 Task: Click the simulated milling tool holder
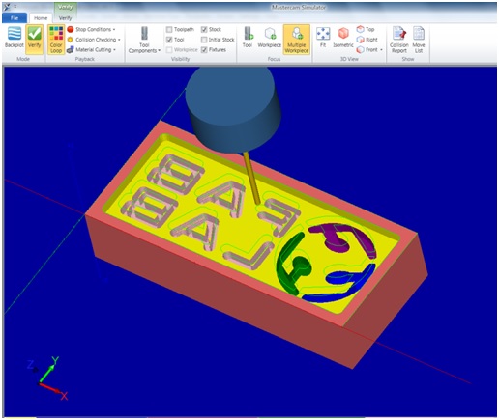(x=232, y=108)
